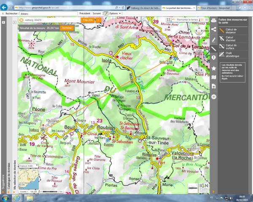
Task: Click Remonter le temps button
Action: (185, 20)
